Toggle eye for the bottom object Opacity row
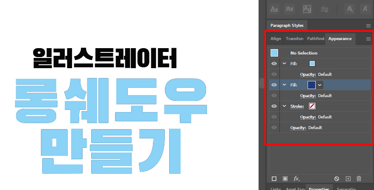This screenshot has width=374, height=190. click(x=274, y=127)
